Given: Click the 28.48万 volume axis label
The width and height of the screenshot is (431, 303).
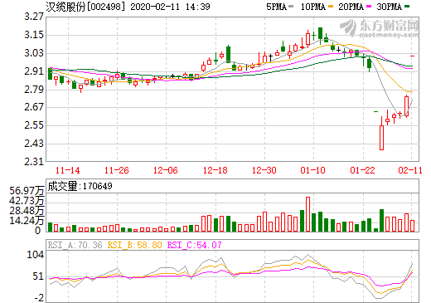Looking at the screenshot, I should 27,211.
